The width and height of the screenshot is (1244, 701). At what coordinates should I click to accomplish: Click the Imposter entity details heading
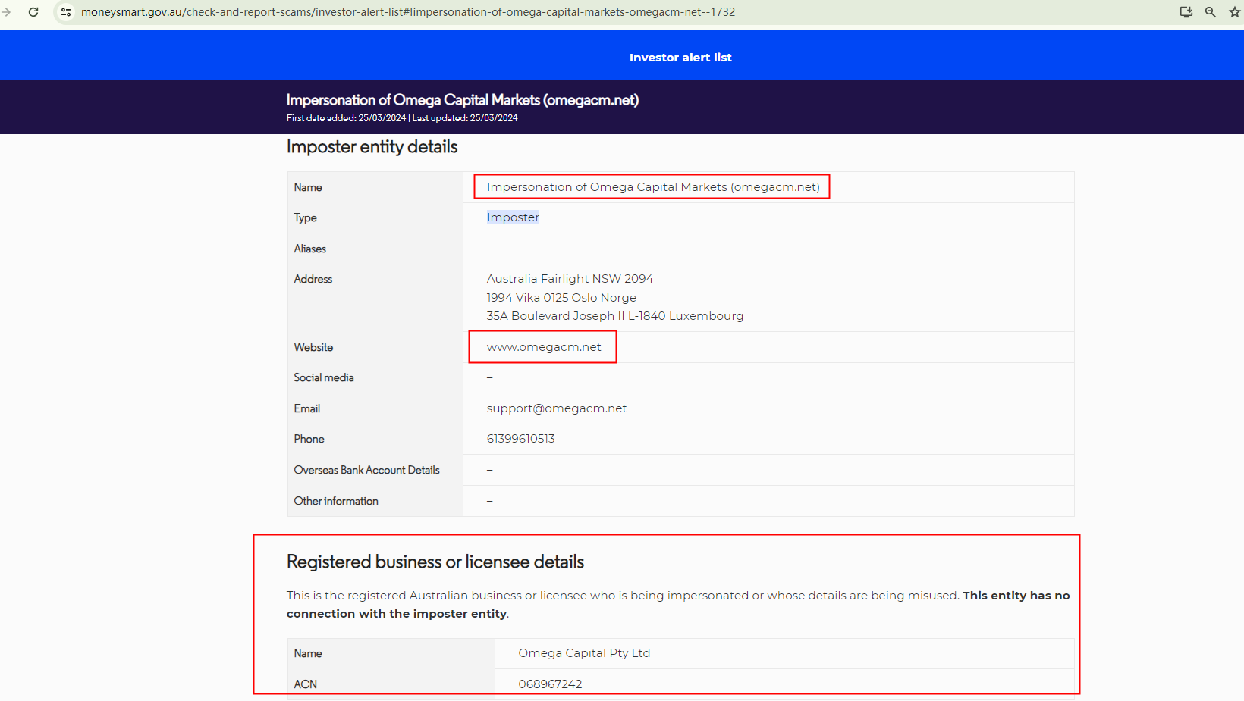(x=372, y=147)
